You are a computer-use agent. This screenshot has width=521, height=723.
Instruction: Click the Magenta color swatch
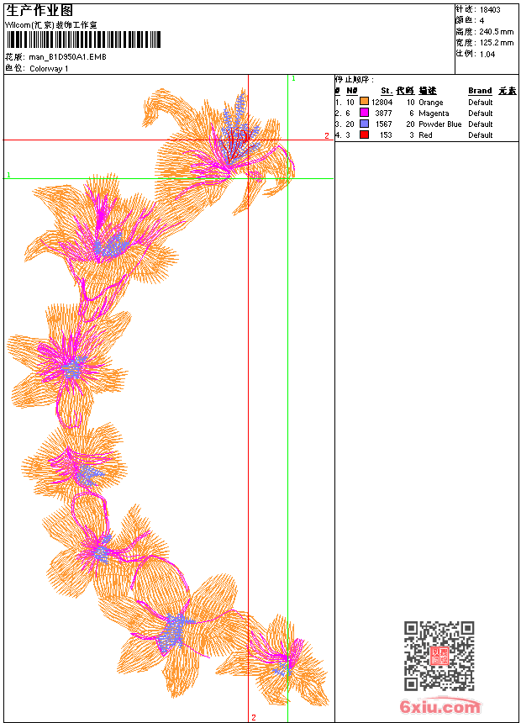click(364, 113)
